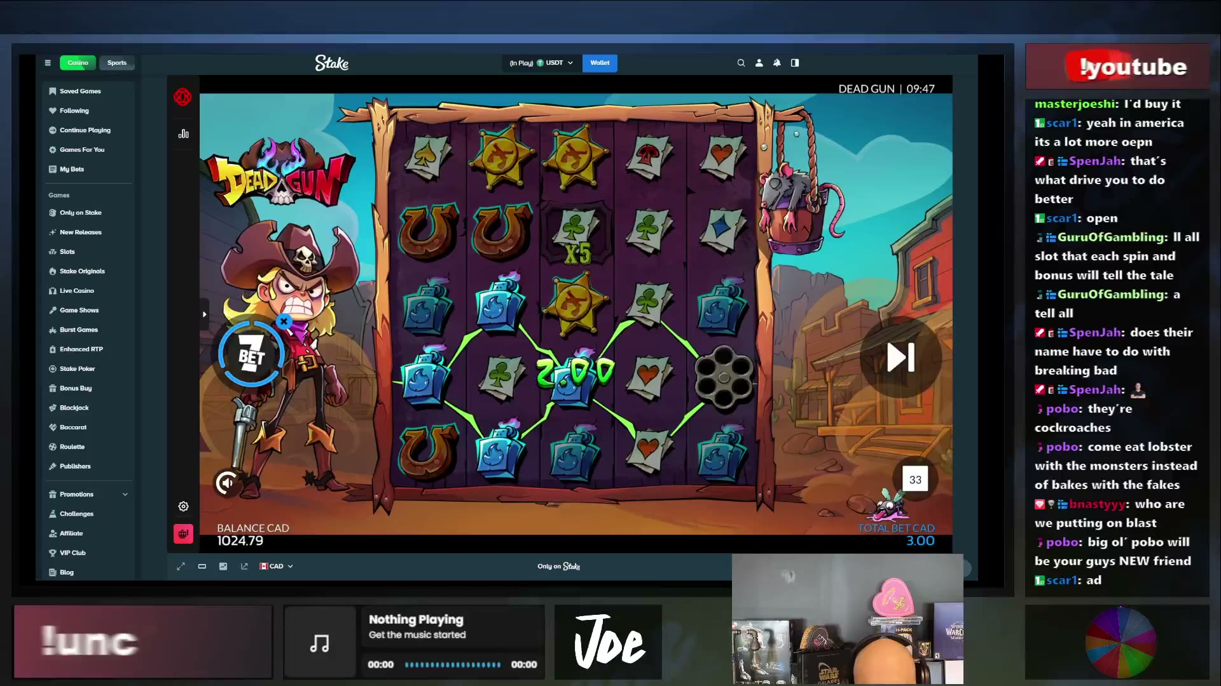Open the CAD display currency dropdown
Image resolution: width=1221 pixels, height=686 pixels.
click(x=276, y=567)
